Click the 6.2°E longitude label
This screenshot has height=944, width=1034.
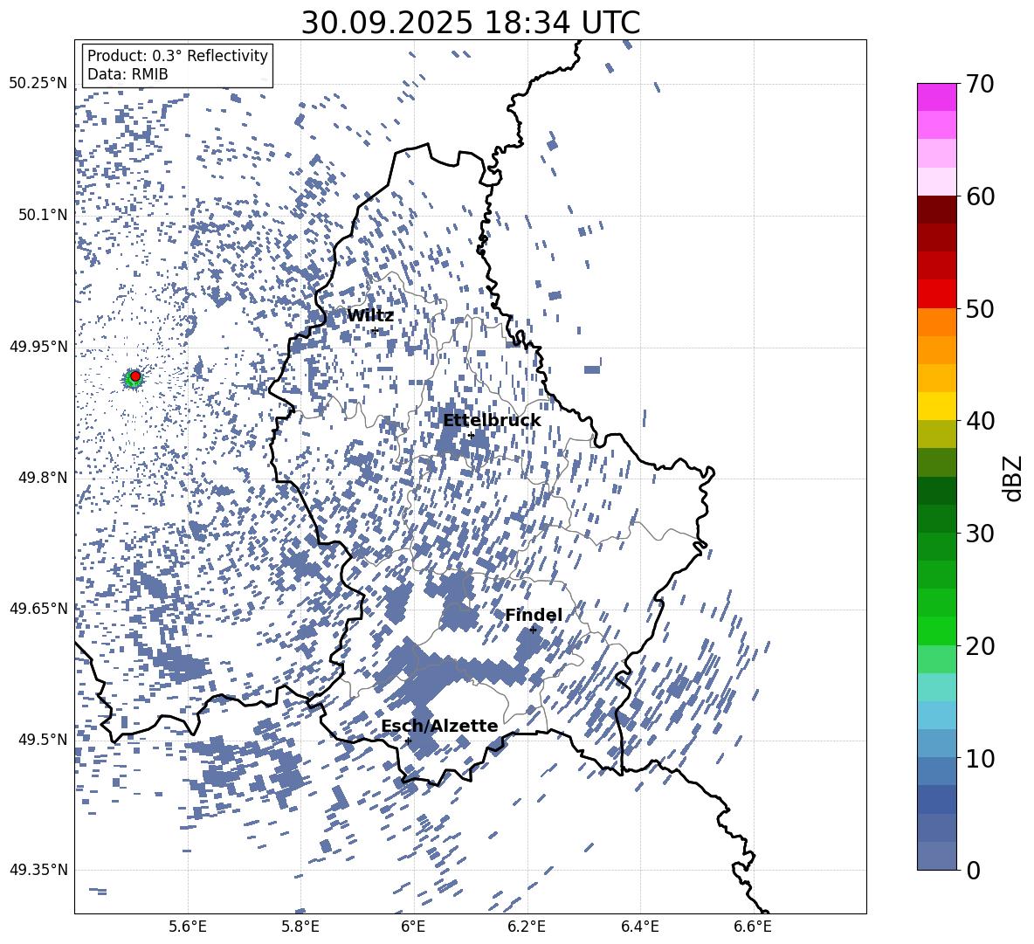coord(527,927)
